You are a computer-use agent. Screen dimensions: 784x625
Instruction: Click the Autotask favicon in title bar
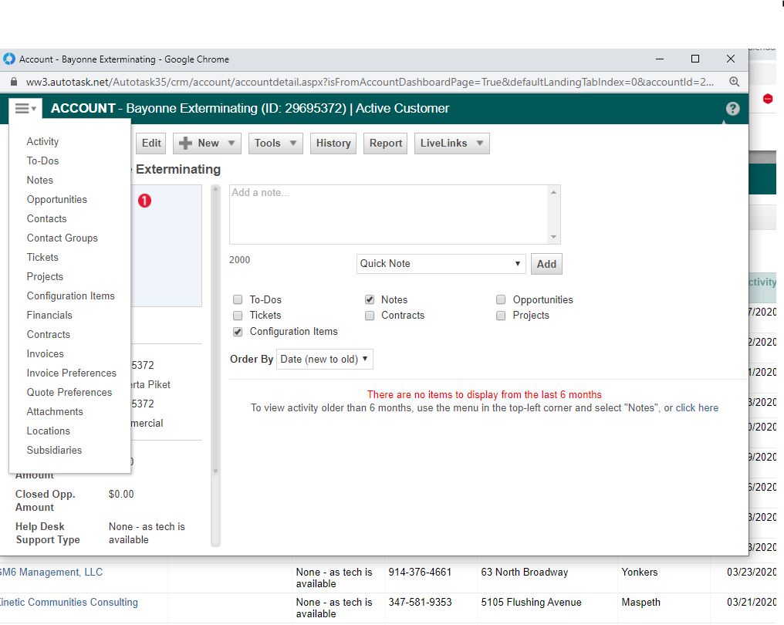pyautogui.click(x=9, y=59)
